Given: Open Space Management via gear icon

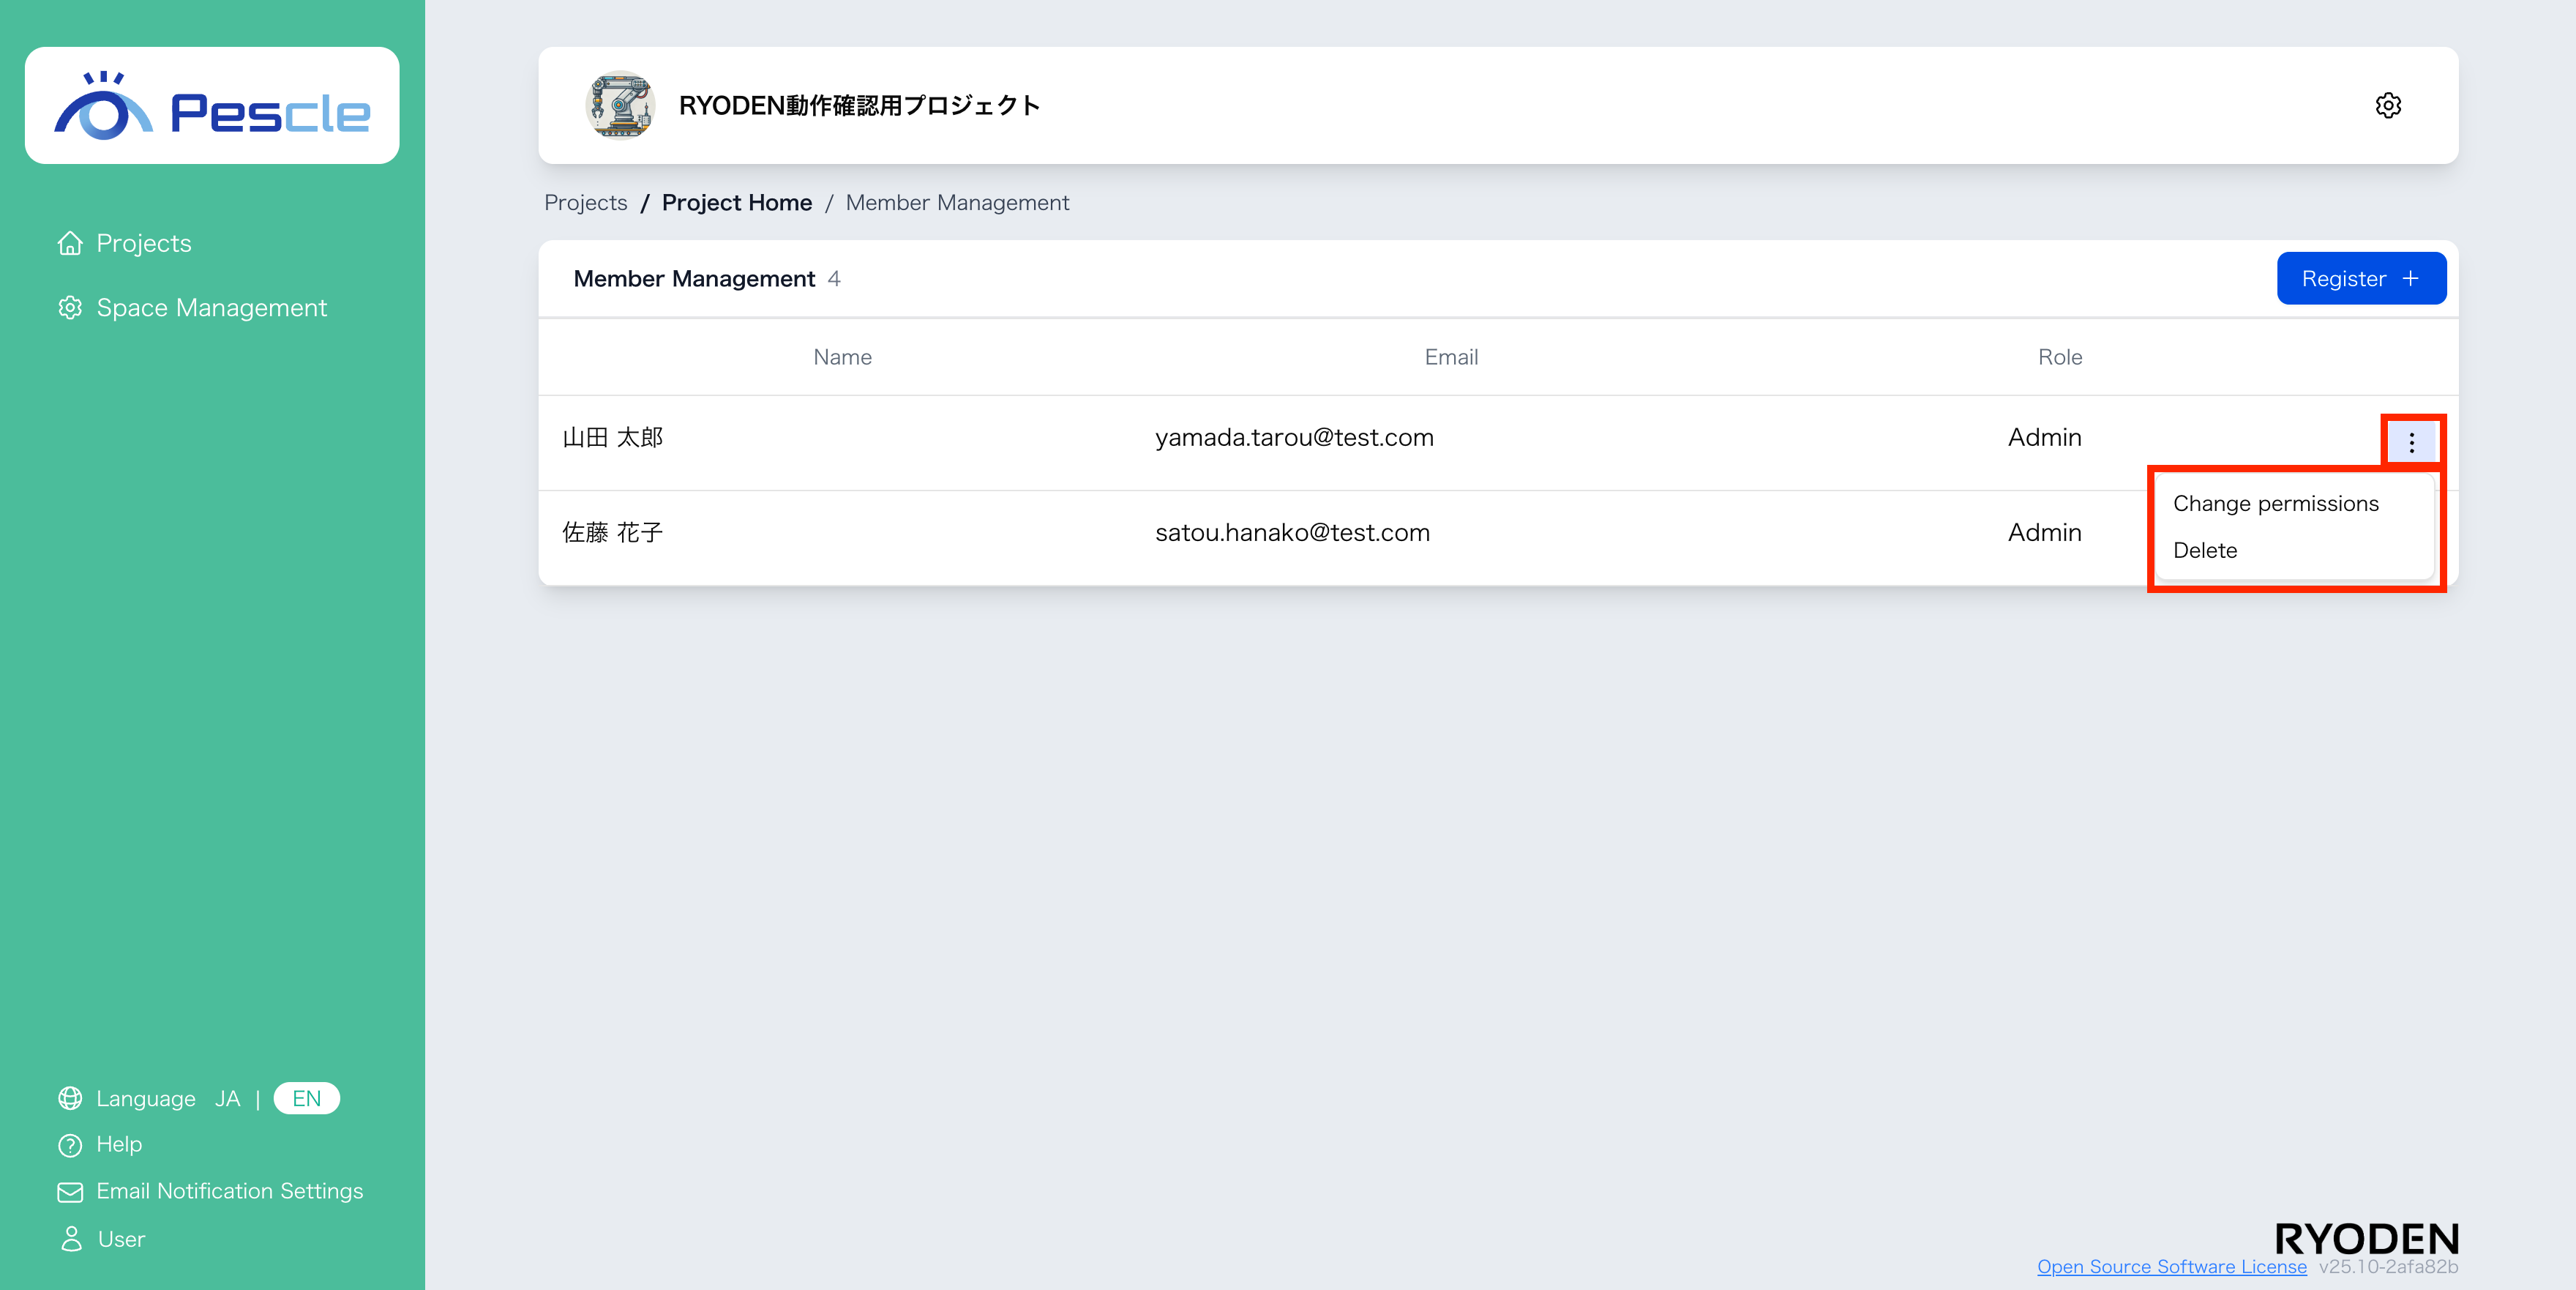Looking at the screenshot, I should (69, 307).
